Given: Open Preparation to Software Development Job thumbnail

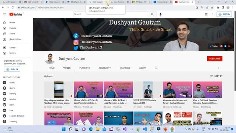Looking at the screenshot, I should 59,118.
